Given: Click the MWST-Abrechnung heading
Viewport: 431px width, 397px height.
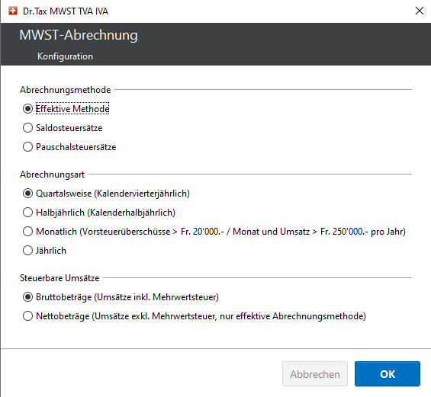Looking at the screenshot, I should (79, 35).
